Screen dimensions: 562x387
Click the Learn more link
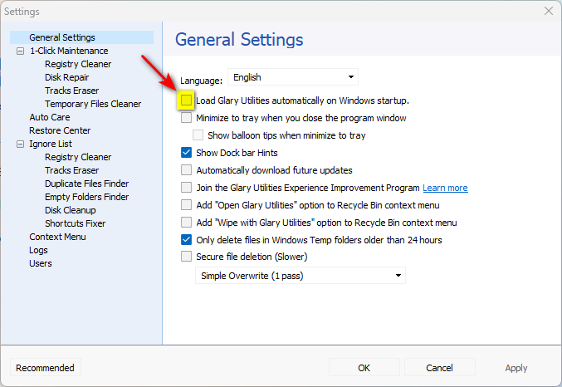pyautogui.click(x=445, y=188)
